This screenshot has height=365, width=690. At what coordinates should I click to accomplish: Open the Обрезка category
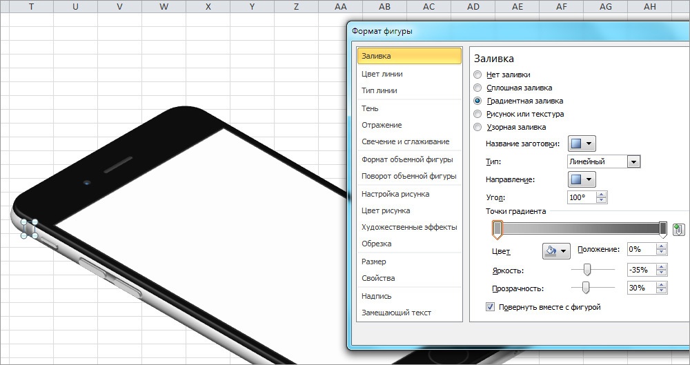376,244
